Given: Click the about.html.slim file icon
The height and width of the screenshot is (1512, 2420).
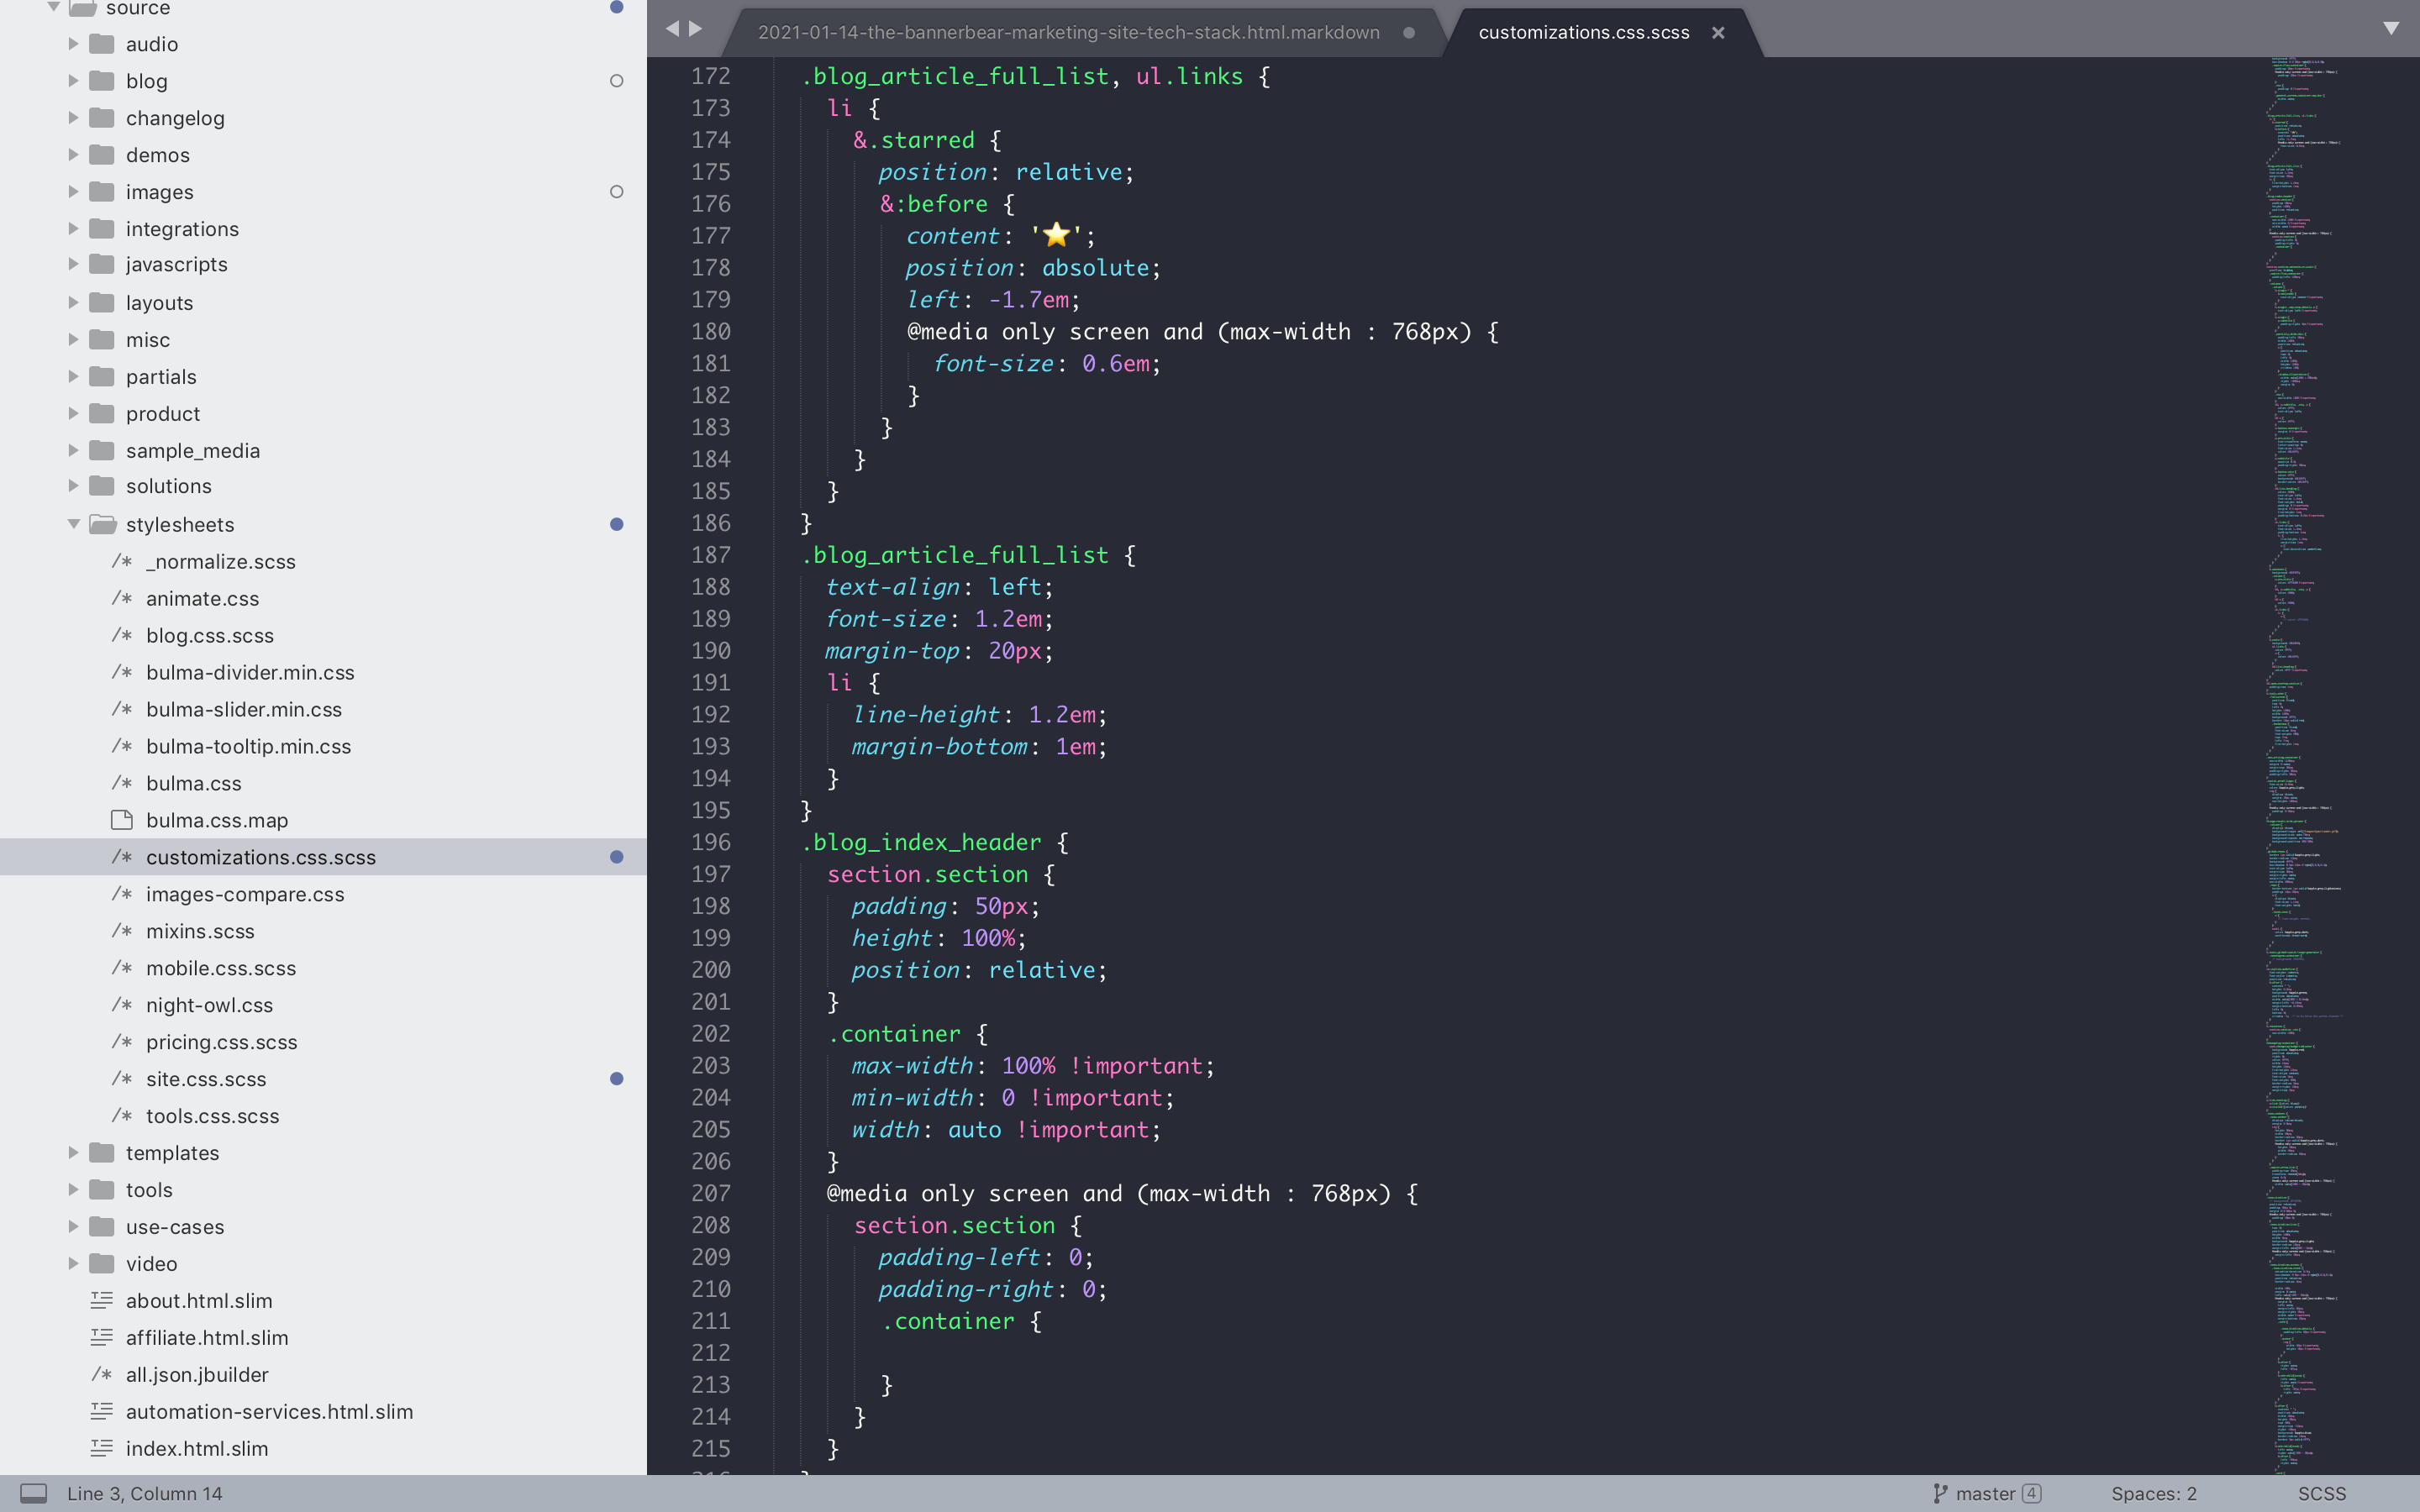Looking at the screenshot, I should 102,1300.
